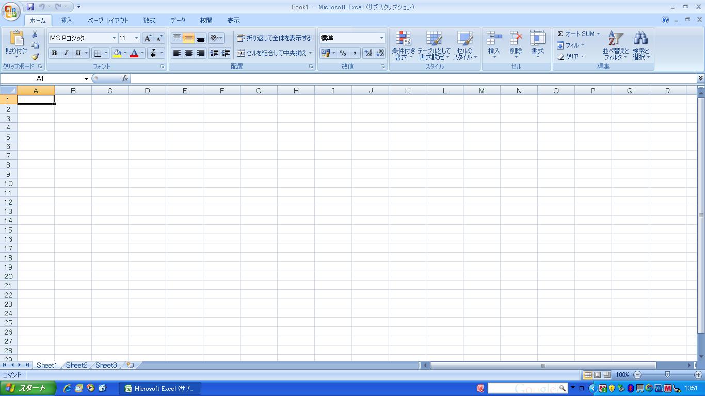Right-align the cell text

click(x=201, y=53)
